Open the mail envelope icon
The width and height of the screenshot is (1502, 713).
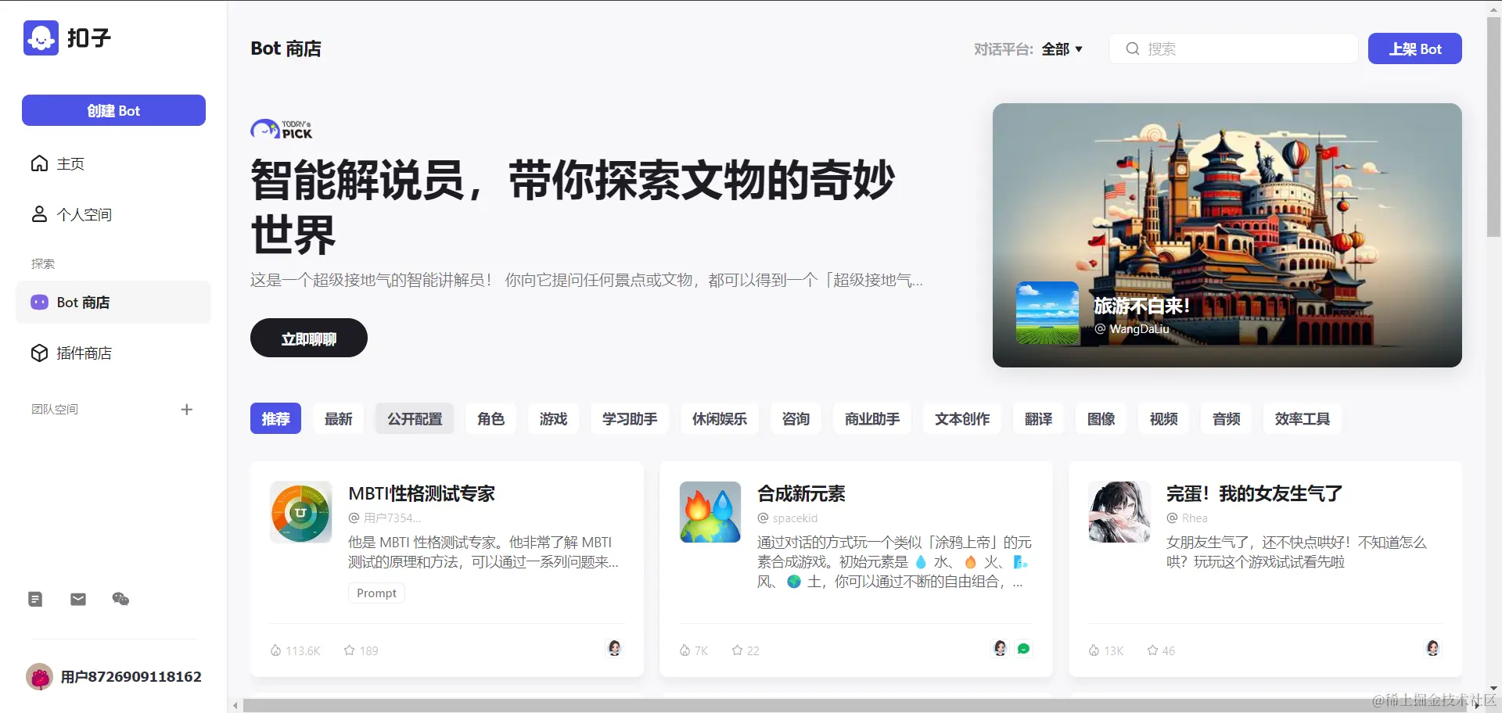(78, 600)
